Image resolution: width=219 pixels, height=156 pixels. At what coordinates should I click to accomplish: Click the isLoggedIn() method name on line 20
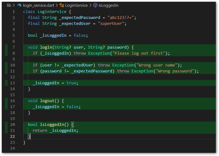coord(52,124)
